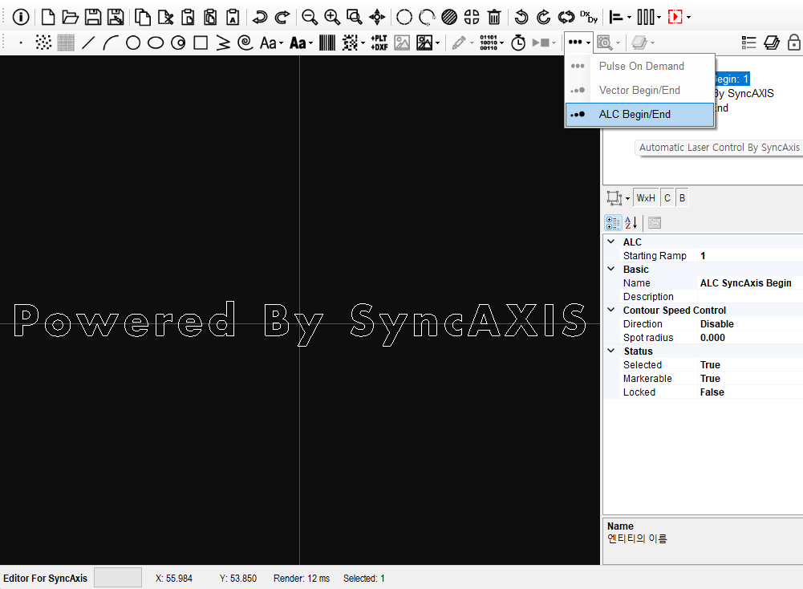Rotate clockwise icon

click(x=543, y=17)
